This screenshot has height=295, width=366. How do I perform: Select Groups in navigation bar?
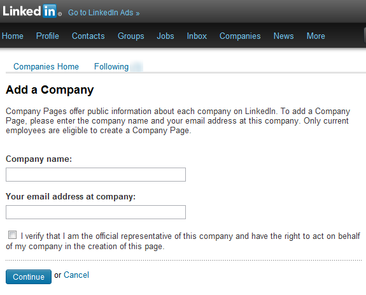tap(130, 36)
